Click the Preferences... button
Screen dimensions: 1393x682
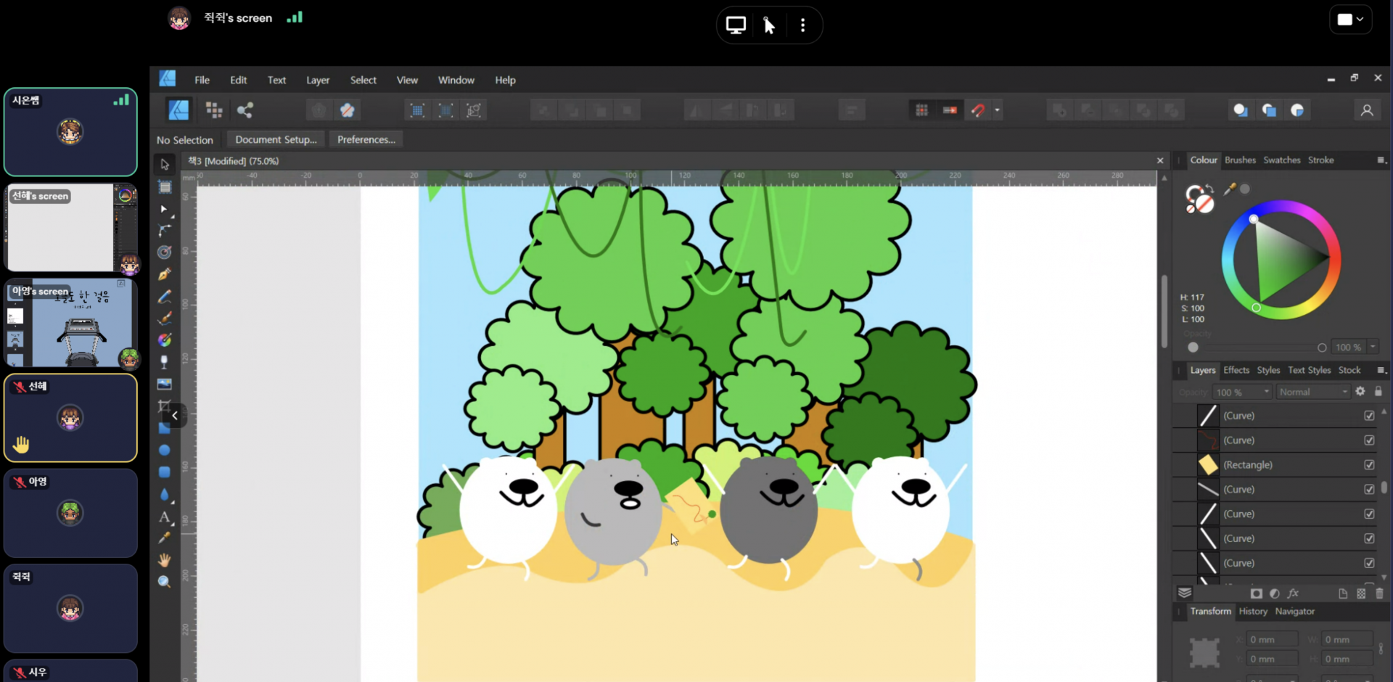[366, 139]
